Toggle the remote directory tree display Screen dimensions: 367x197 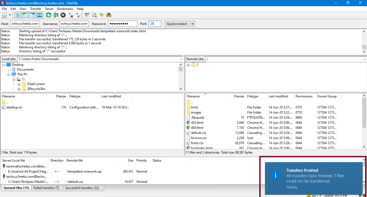(32, 15)
